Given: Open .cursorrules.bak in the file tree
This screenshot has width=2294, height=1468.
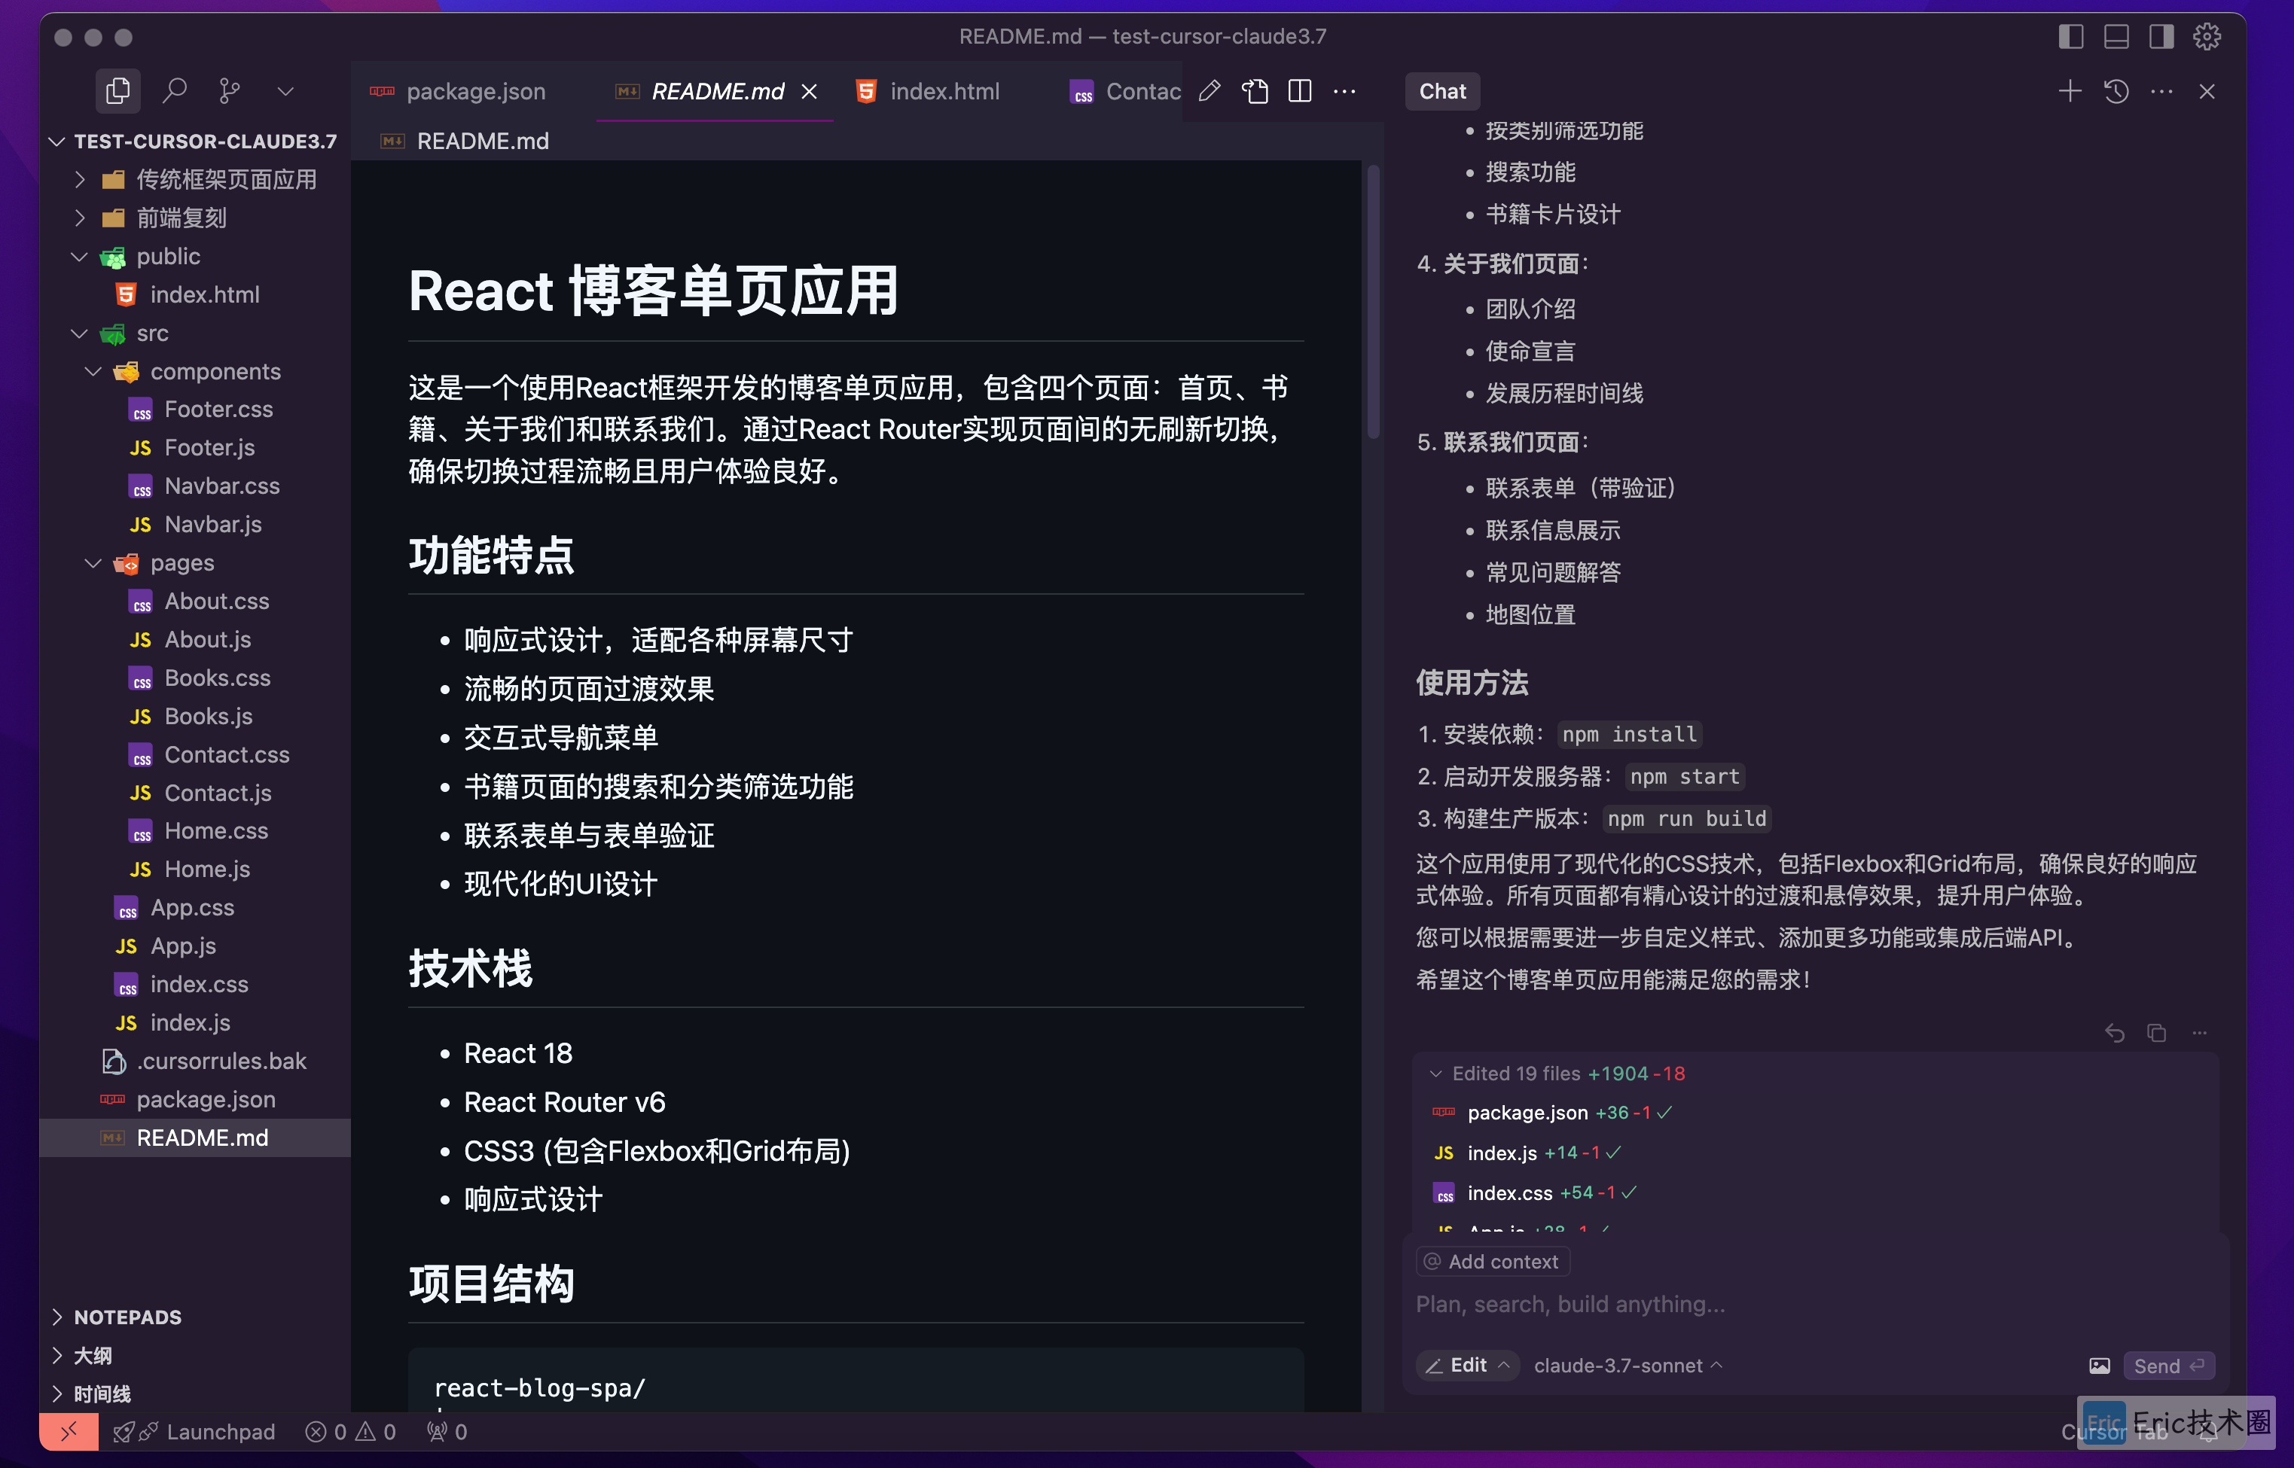Looking at the screenshot, I should (x=194, y=1061).
